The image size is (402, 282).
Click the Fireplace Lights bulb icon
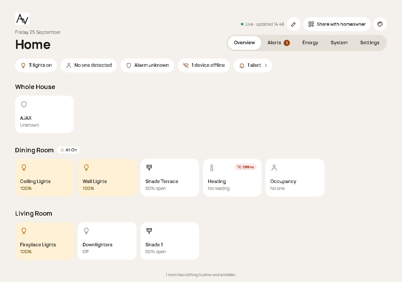point(24,231)
